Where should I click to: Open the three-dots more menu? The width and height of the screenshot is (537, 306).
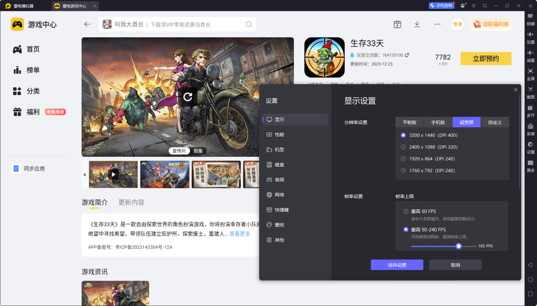pyautogui.click(x=437, y=24)
